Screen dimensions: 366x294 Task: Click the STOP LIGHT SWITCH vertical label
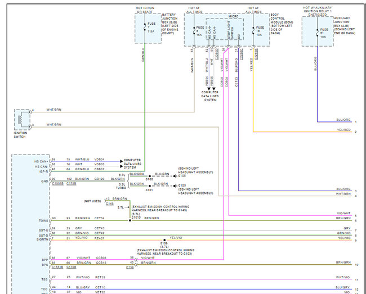pos(230,30)
